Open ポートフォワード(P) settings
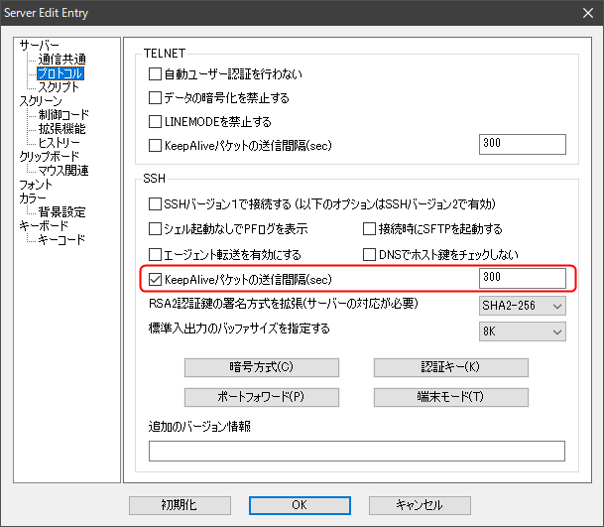The width and height of the screenshot is (604, 527). click(262, 397)
